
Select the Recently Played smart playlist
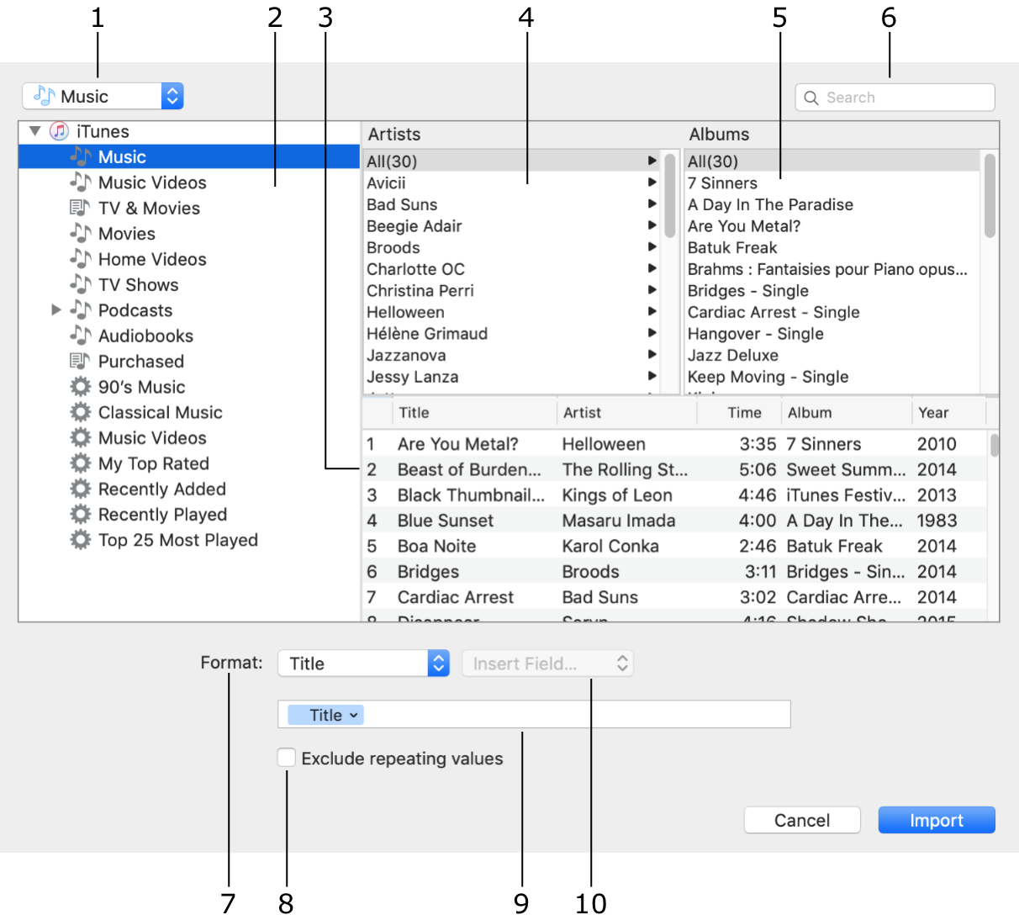(189, 514)
